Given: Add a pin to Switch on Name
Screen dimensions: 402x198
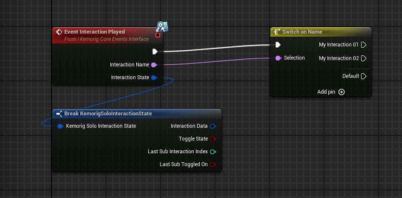Looking at the screenshot, I should (x=341, y=92).
